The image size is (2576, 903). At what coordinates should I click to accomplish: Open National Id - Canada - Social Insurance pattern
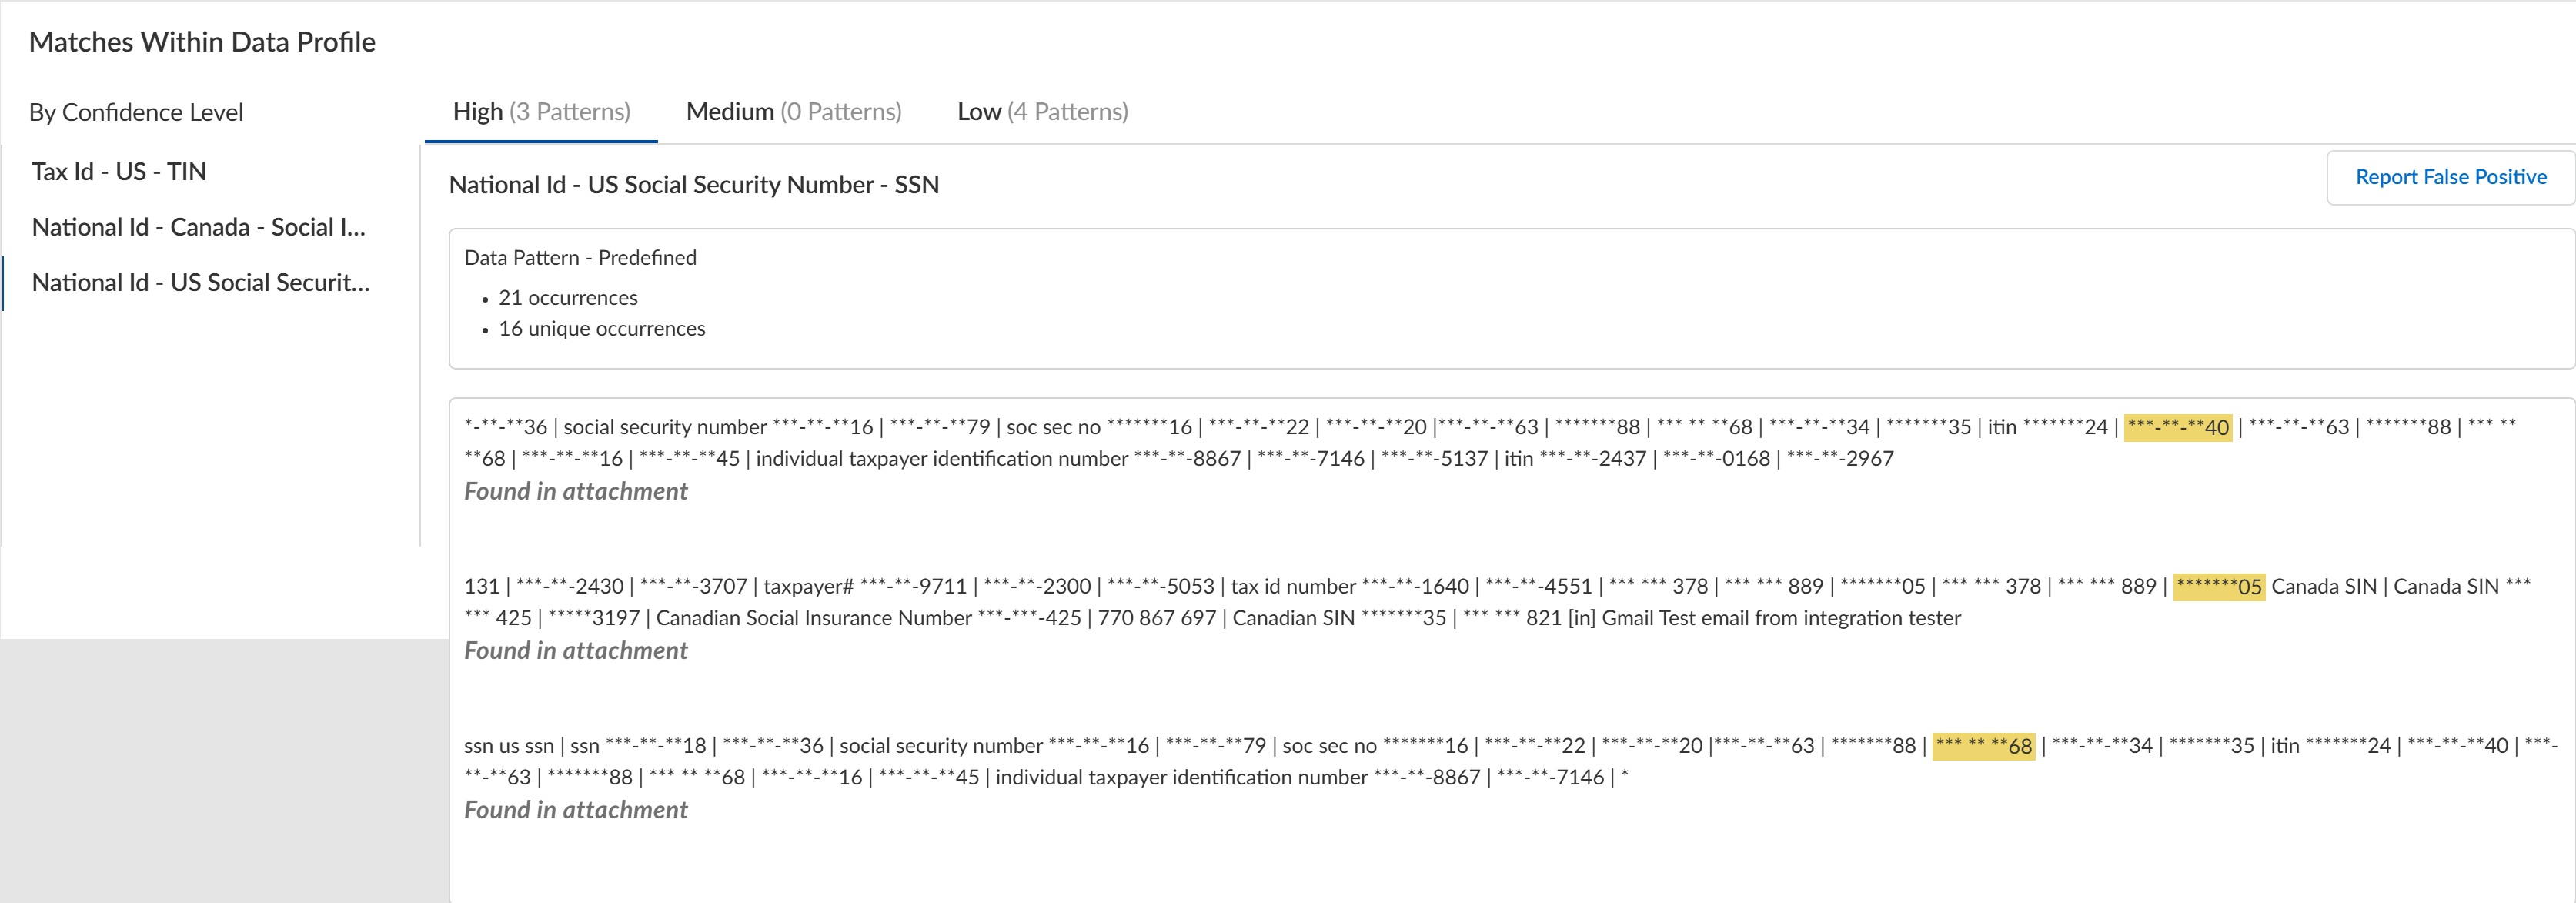click(x=199, y=227)
